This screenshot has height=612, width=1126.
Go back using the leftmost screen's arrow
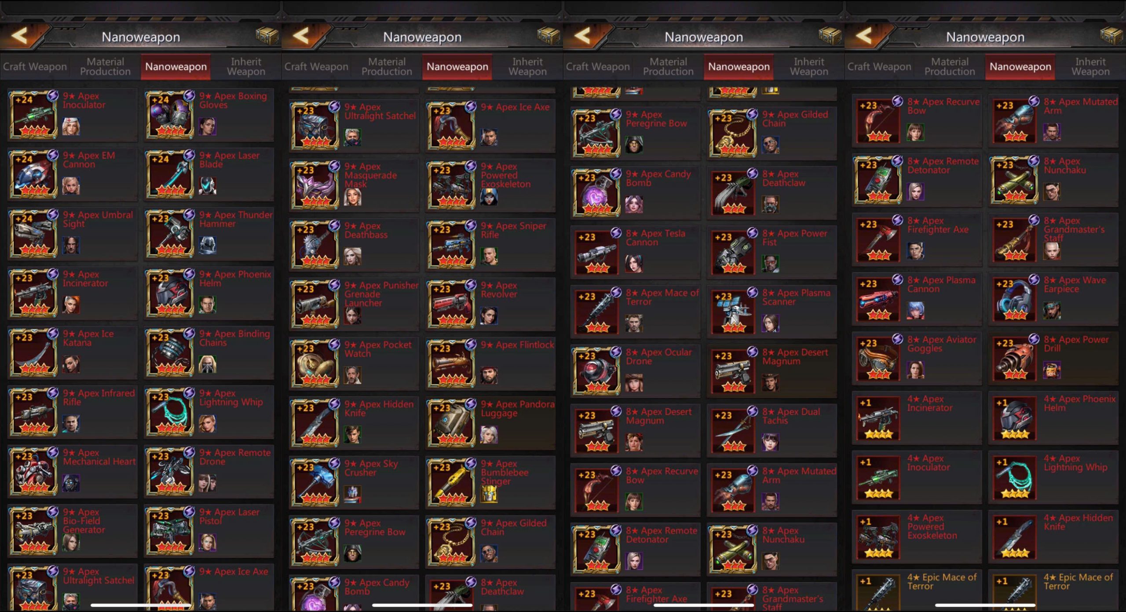click(20, 36)
